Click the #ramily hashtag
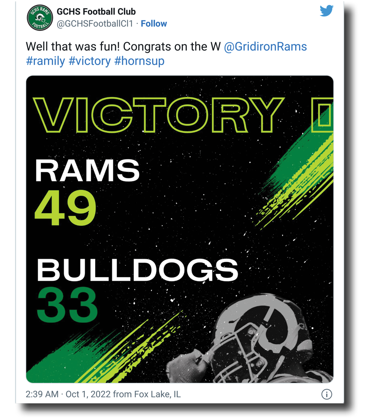Viewport: 375px width, 419px height. tap(46, 61)
